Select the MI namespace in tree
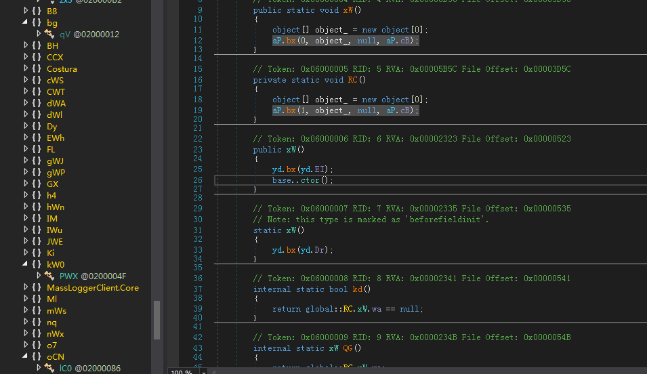 [x=51, y=299]
